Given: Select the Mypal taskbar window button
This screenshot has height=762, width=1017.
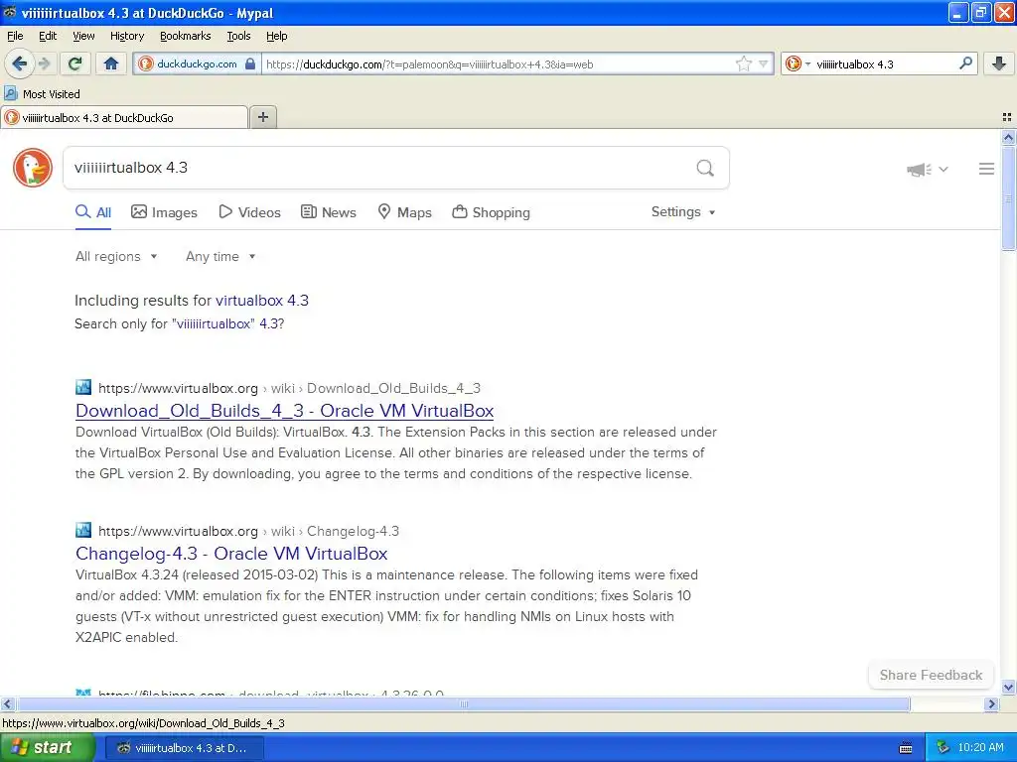Looking at the screenshot, I should tap(185, 748).
